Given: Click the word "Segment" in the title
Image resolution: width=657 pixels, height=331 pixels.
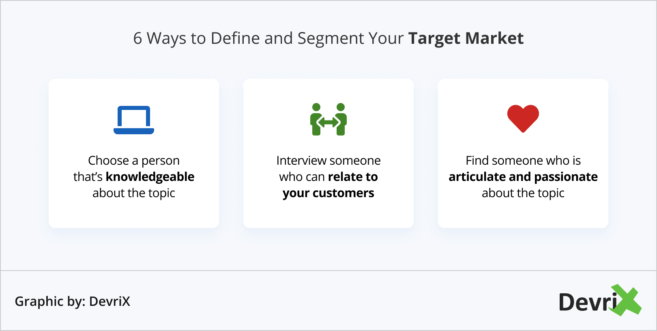Looking at the screenshot, I should (331, 39).
